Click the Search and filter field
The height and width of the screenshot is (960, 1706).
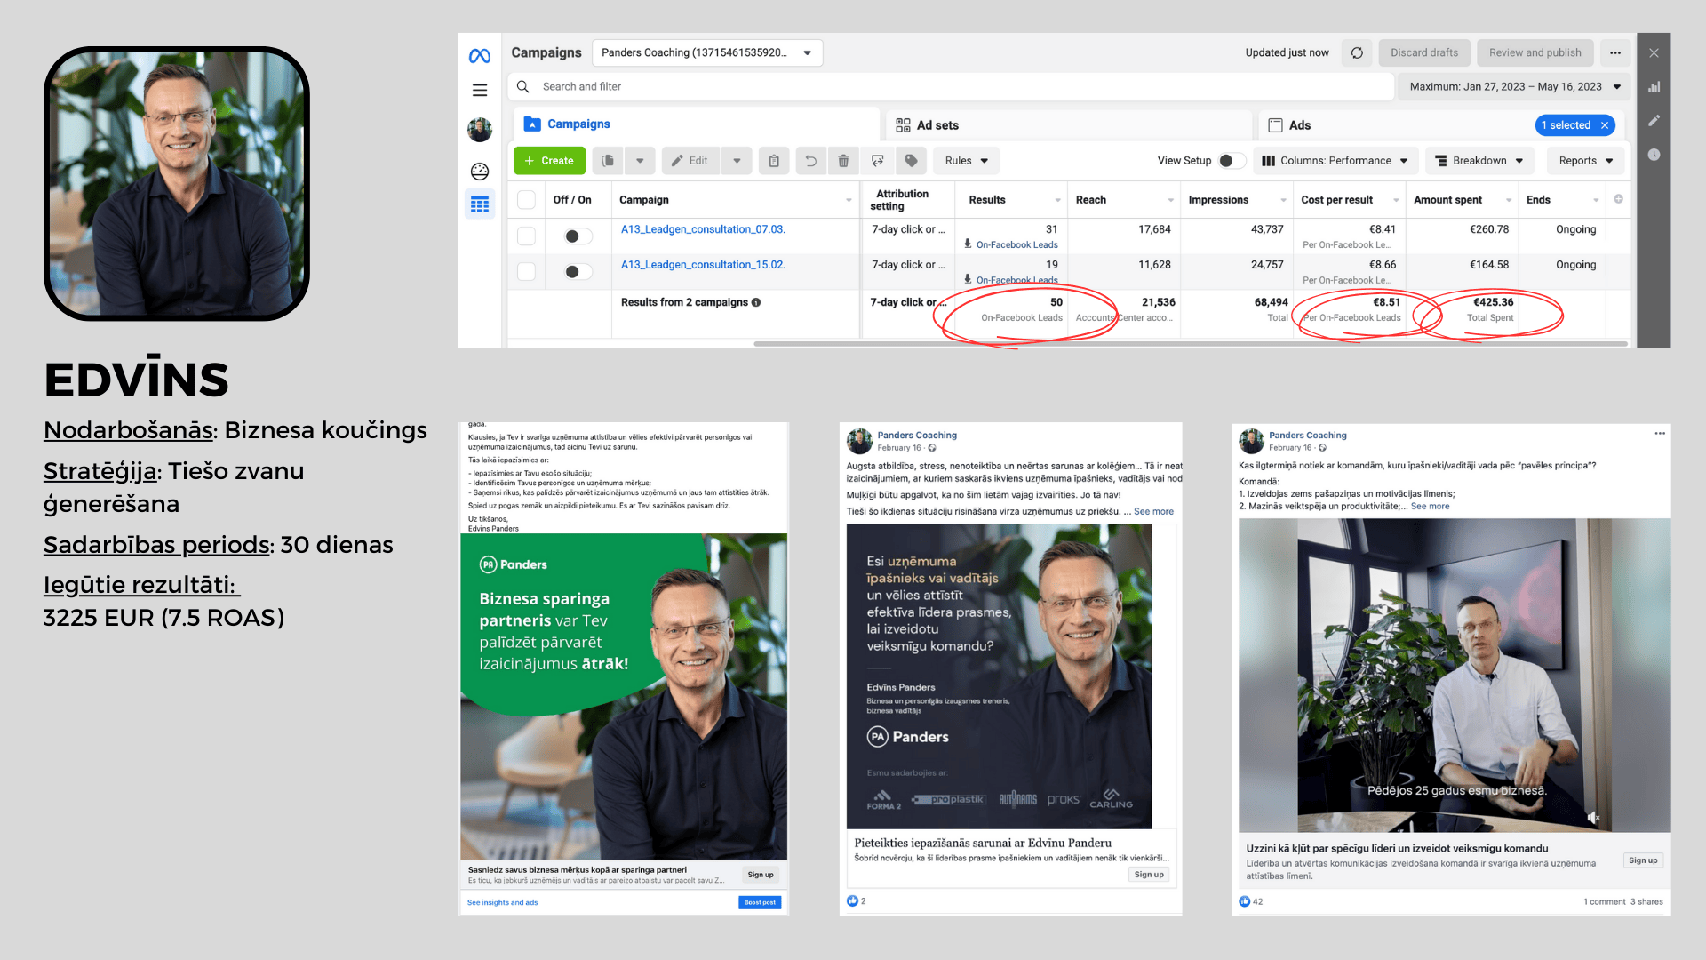click(951, 87)
